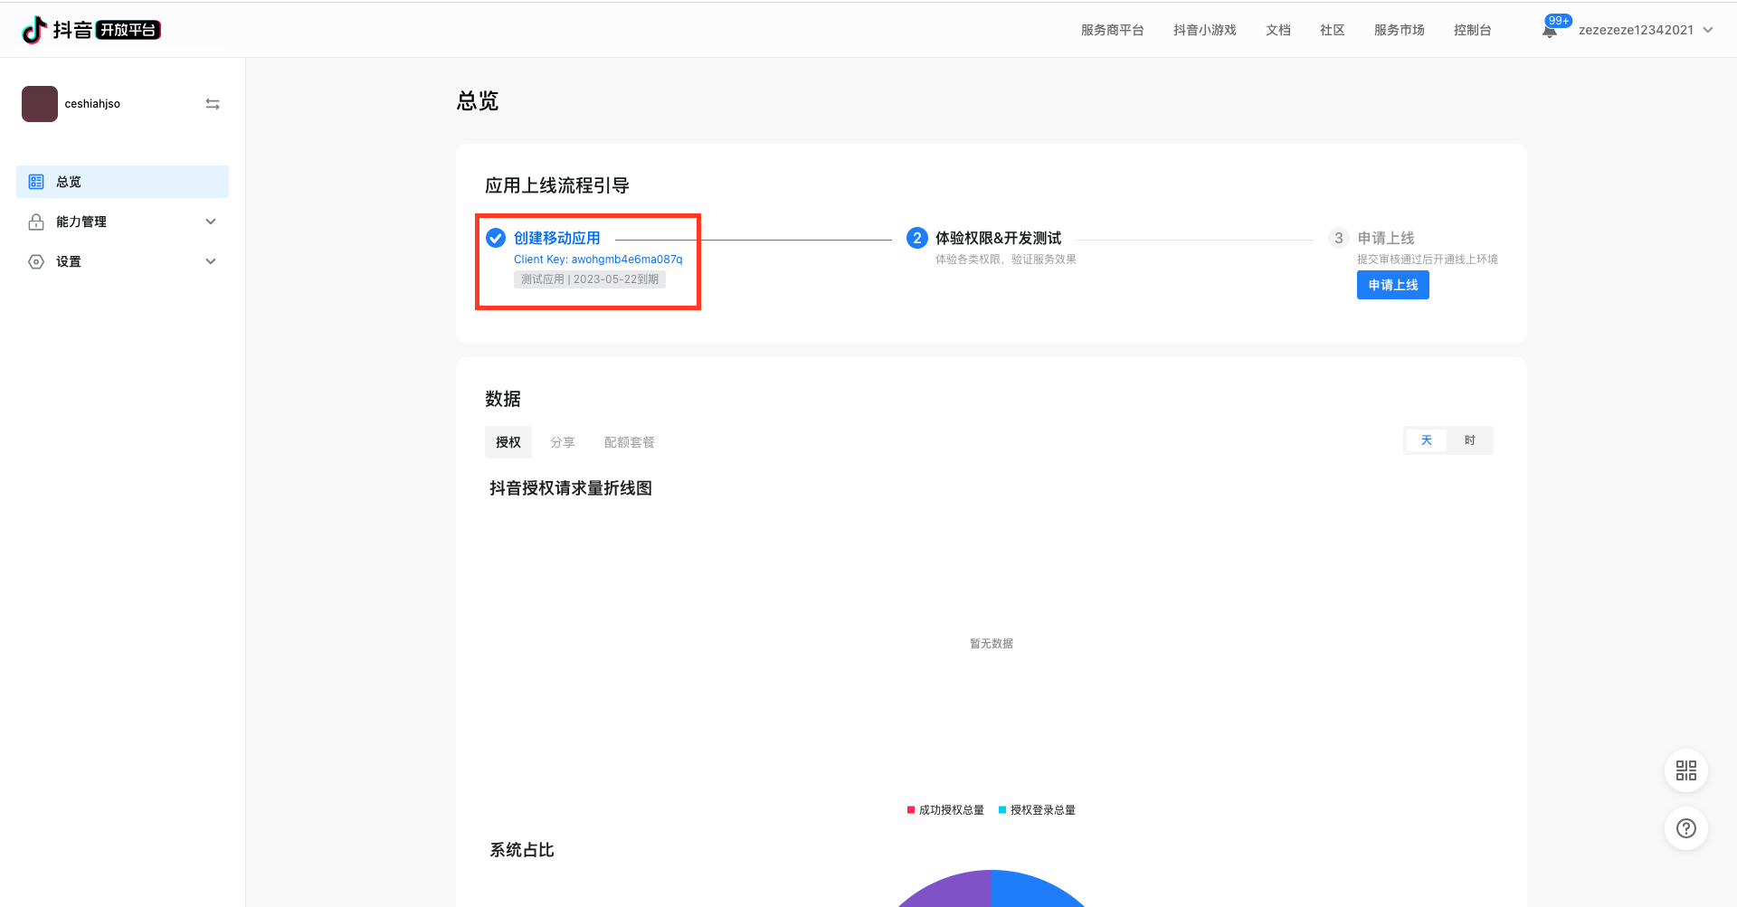Image resolution: width=1737 pixels, height=907 pixels.
Task: Click the 体验各类权限，验证服务效果 description
Action: click(1006, 260)
